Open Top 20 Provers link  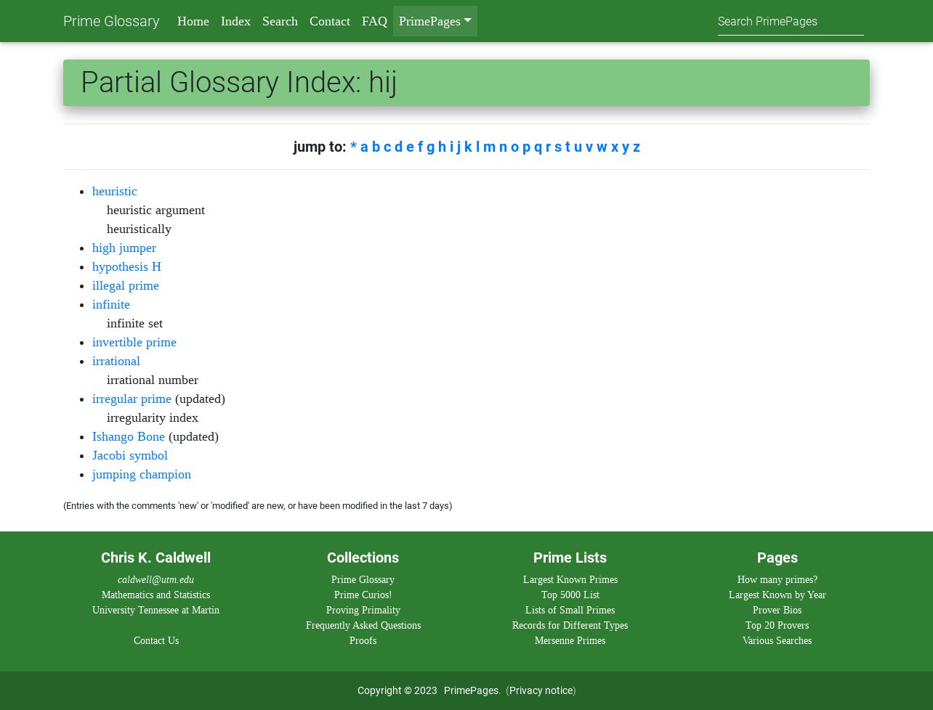777,625
